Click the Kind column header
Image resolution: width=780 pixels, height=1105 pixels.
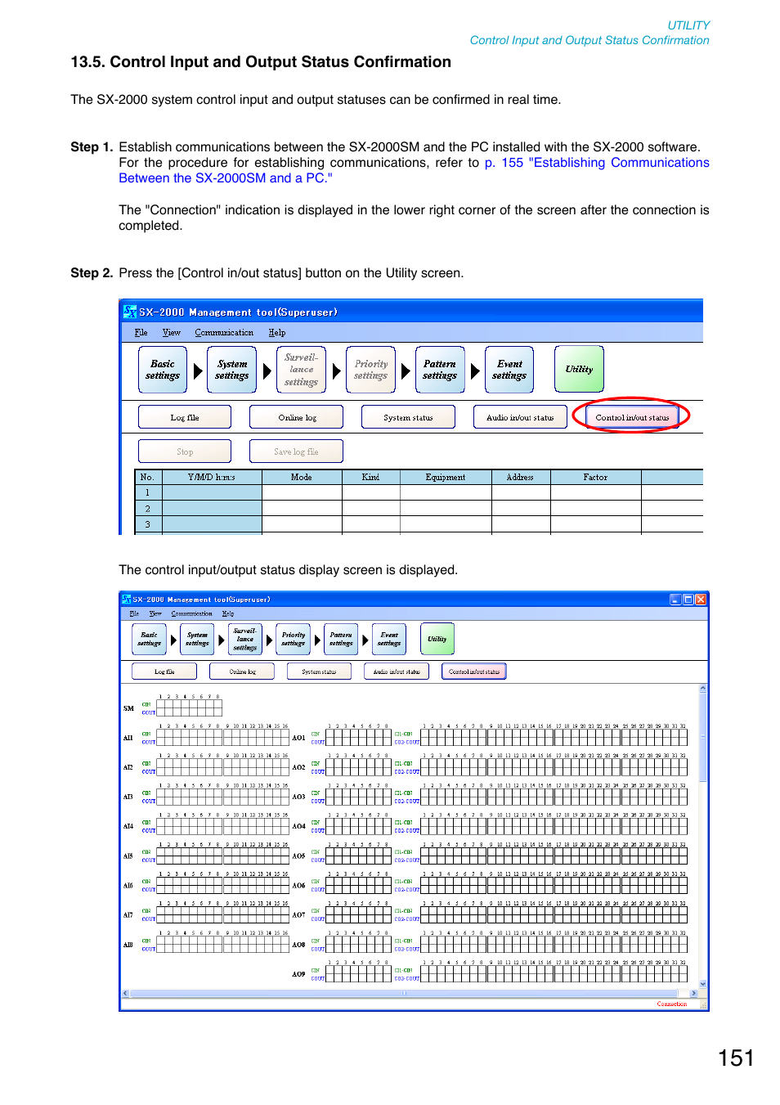coord(371,477)
